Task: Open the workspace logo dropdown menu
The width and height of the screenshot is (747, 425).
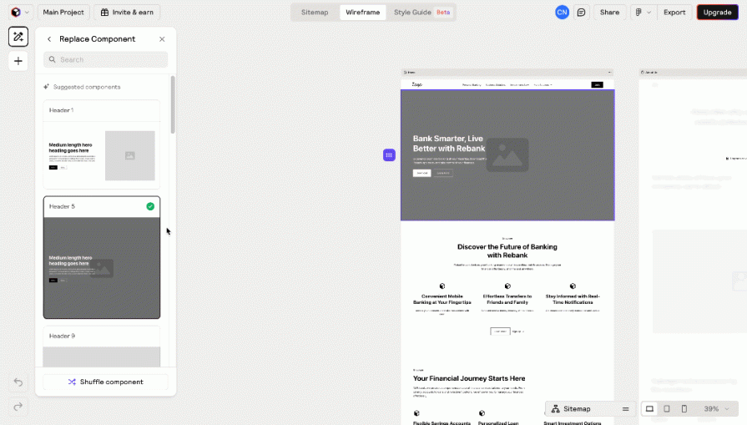Action: [20, 13]
